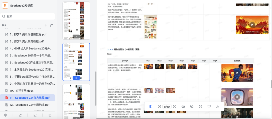Click heading 2.3.7 镜头连贯性
Screen dimensions: 272x119
point(123,49)
